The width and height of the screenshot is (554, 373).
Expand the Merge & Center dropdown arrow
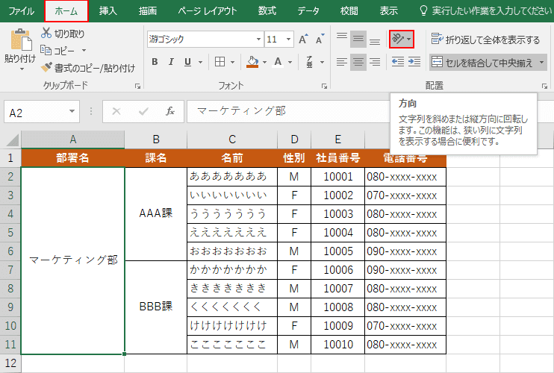(x=541, y=63)
